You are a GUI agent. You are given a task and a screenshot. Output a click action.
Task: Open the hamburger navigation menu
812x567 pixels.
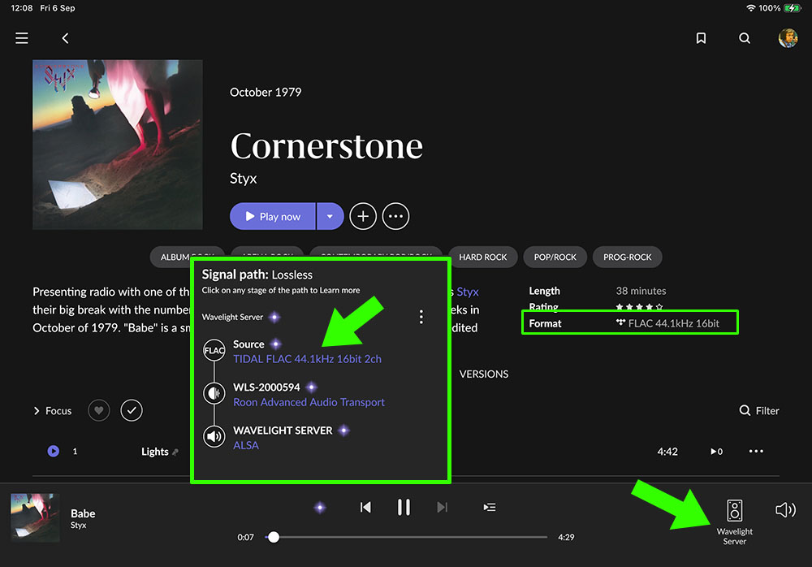[22, 38]
